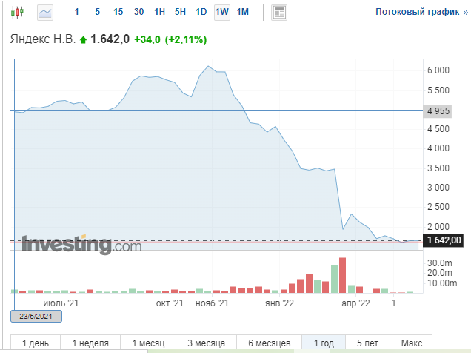Click the tallest red volume bar
Viewport: 471px width, 353px height.
tap(342, 275)
